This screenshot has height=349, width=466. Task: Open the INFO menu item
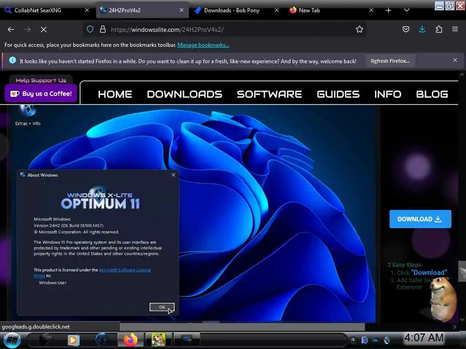point(388,94)
